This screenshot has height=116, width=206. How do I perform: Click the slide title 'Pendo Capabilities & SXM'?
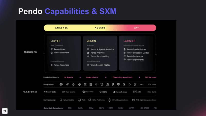(67, 11)
